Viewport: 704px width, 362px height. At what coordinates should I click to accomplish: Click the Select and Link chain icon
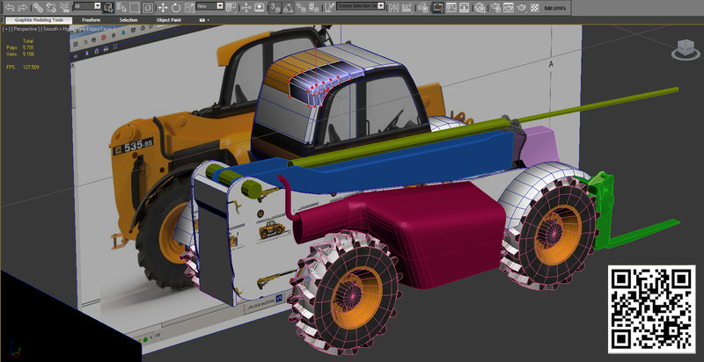click(37, 6)
